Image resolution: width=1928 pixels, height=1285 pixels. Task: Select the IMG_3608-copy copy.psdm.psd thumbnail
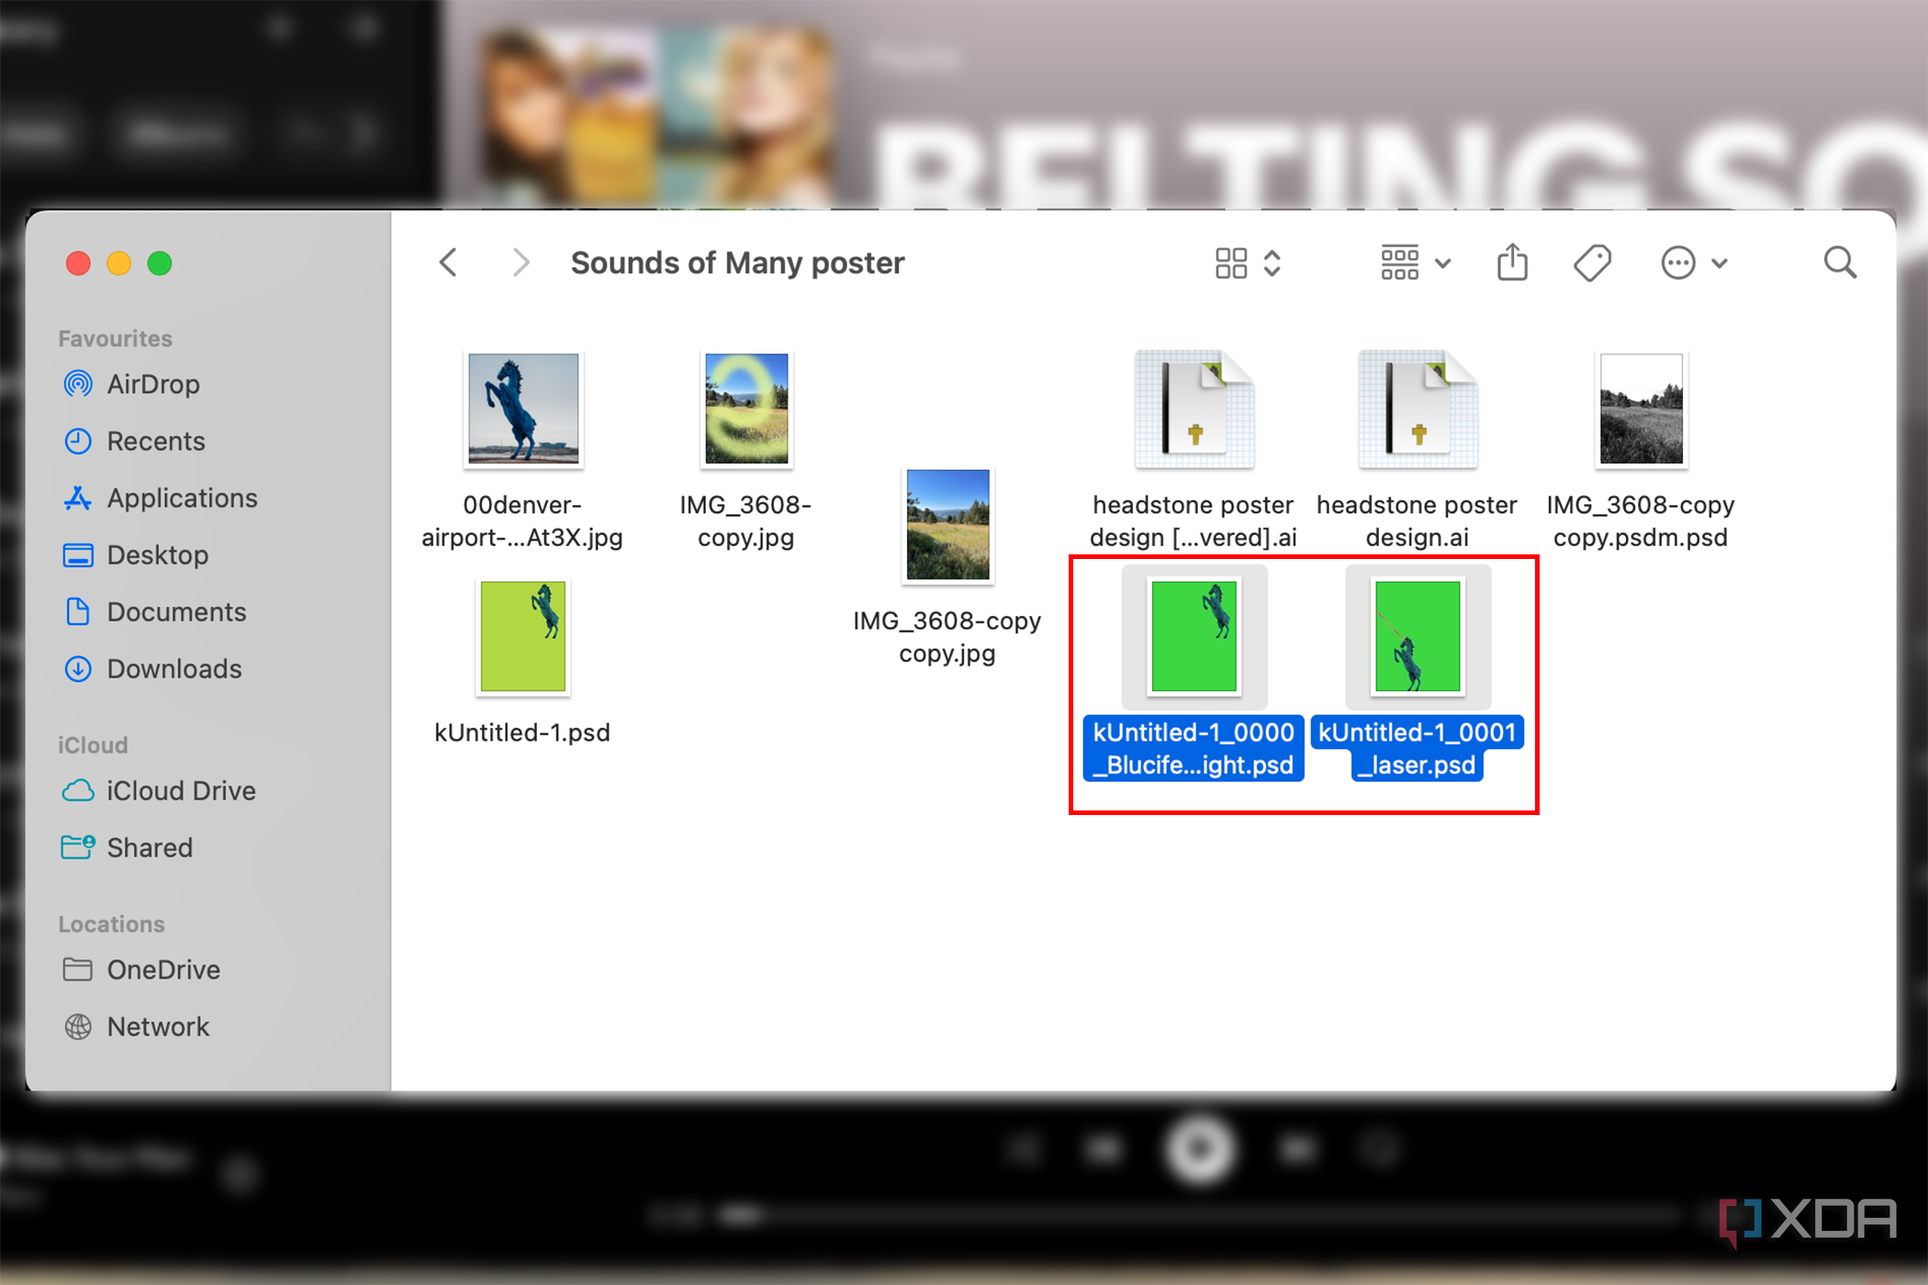1642,409
